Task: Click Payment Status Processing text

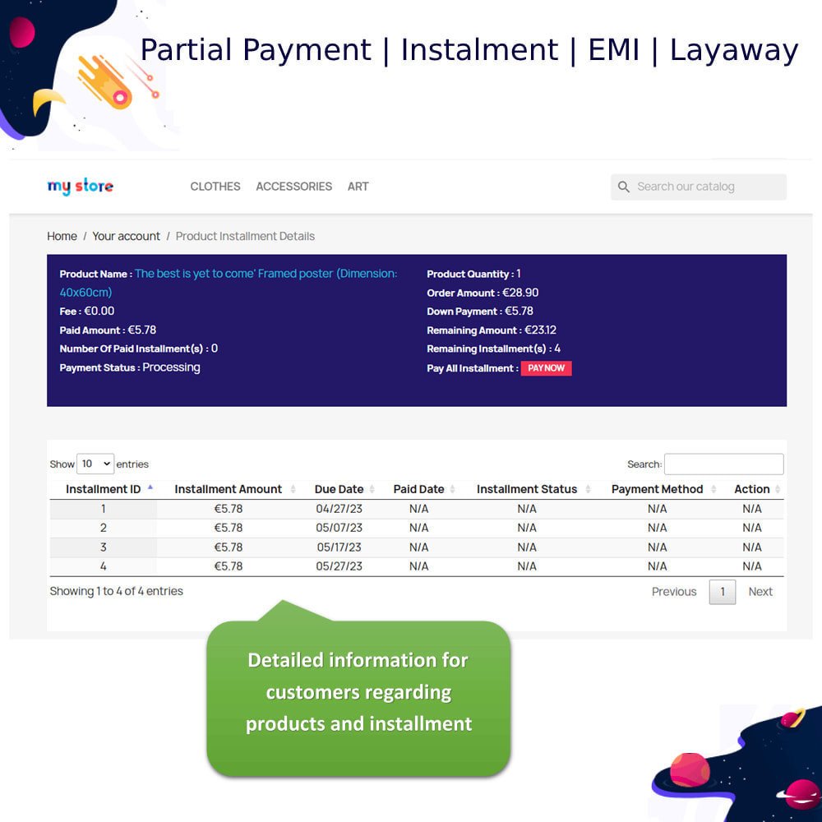Action: click(x=130, y=367)
